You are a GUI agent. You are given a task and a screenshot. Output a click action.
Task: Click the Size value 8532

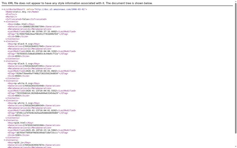click(18, 115)
